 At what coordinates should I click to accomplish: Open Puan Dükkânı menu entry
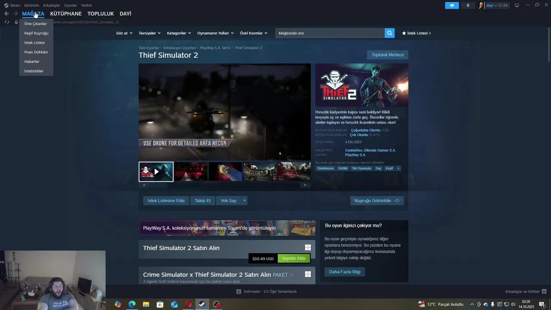click(x=36, y=52)
